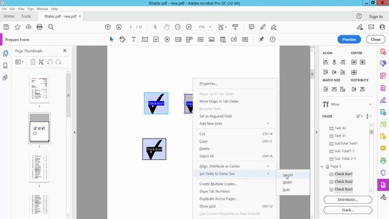Add a list box field icon

click(x=178, y=39)
